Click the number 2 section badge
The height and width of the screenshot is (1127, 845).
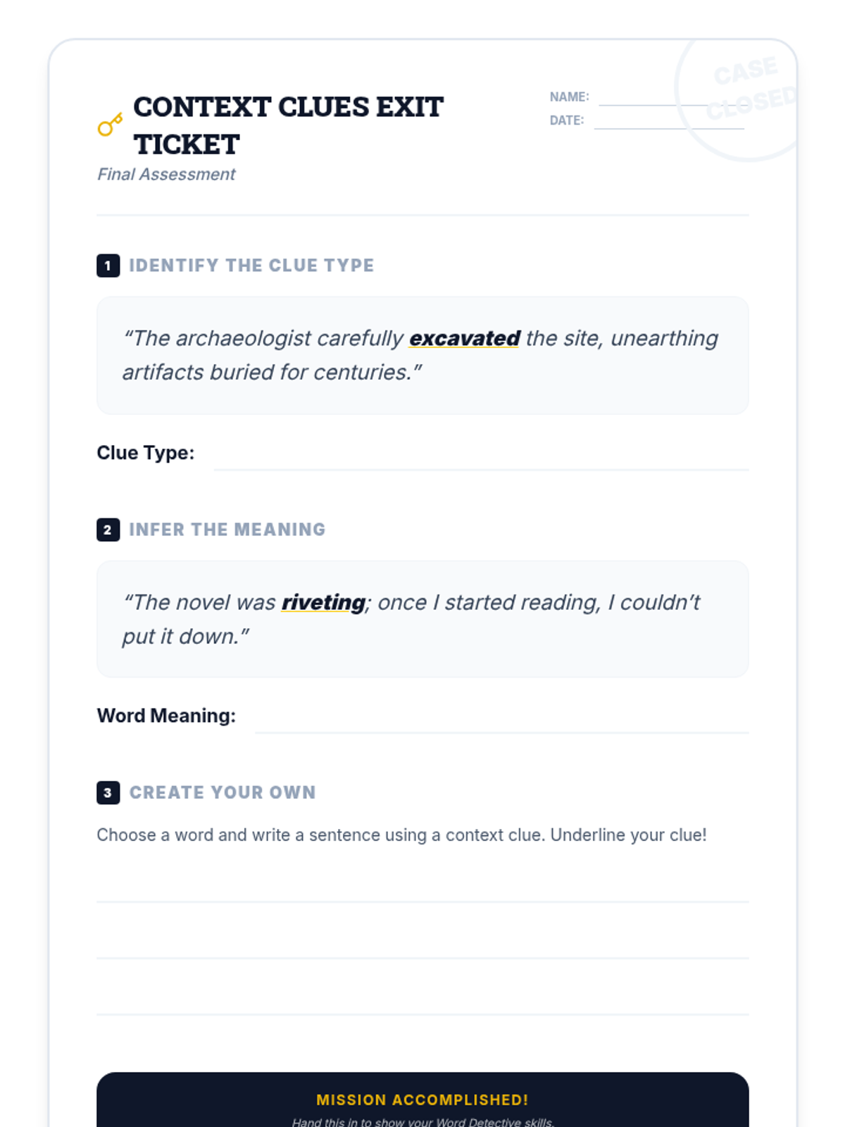tap(108, 530)
